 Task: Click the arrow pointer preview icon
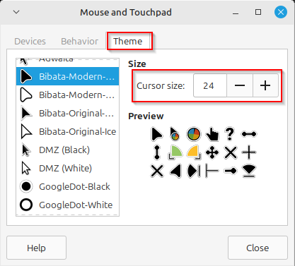coord(156,134)
